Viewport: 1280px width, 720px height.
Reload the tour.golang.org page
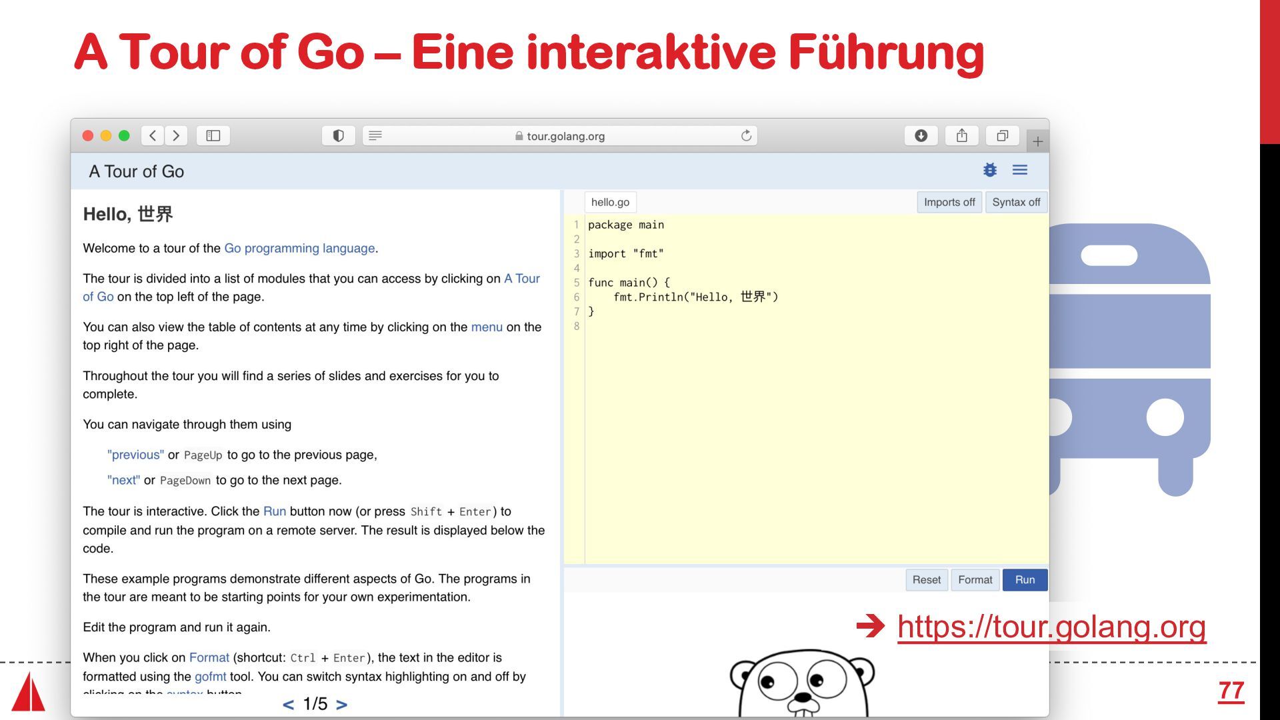click(x=746, y=135)
